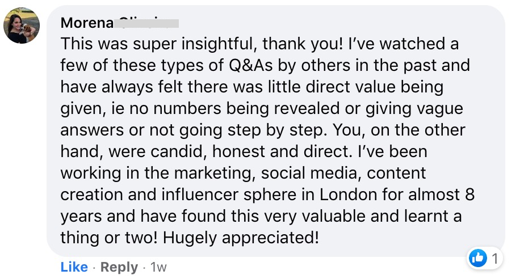Screen dimensions: 524x279
Task: View who reacted via count 1
Action: (x=495, y=259)
